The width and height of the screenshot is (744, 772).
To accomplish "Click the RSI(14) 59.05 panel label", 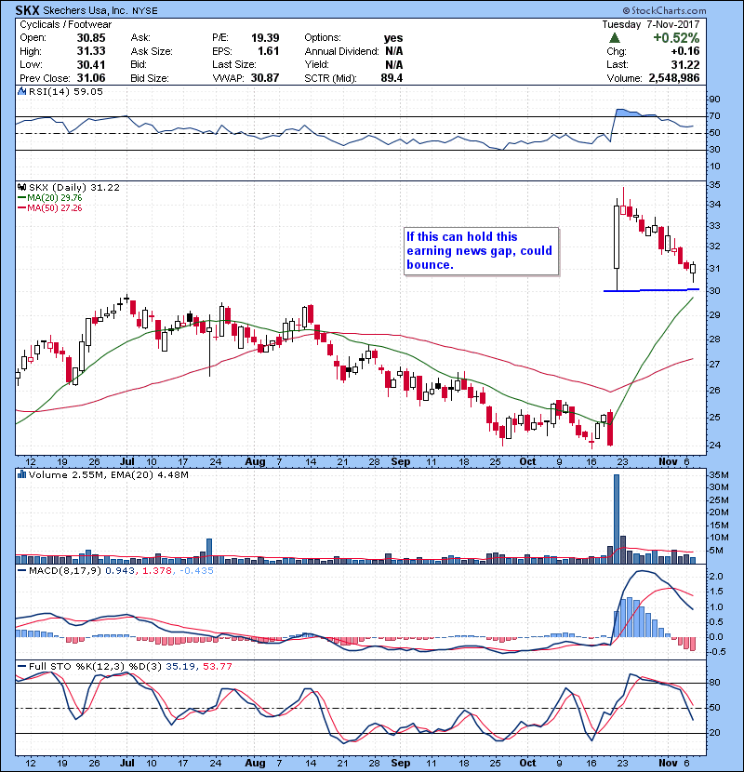I will [65, 91].
